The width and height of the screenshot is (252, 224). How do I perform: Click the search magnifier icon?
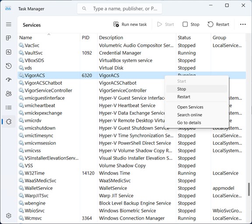click(84, 8)
